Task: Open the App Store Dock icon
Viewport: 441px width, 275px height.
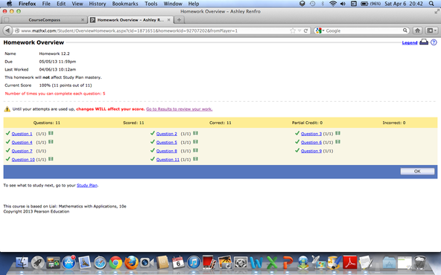Action: [69, 262]
